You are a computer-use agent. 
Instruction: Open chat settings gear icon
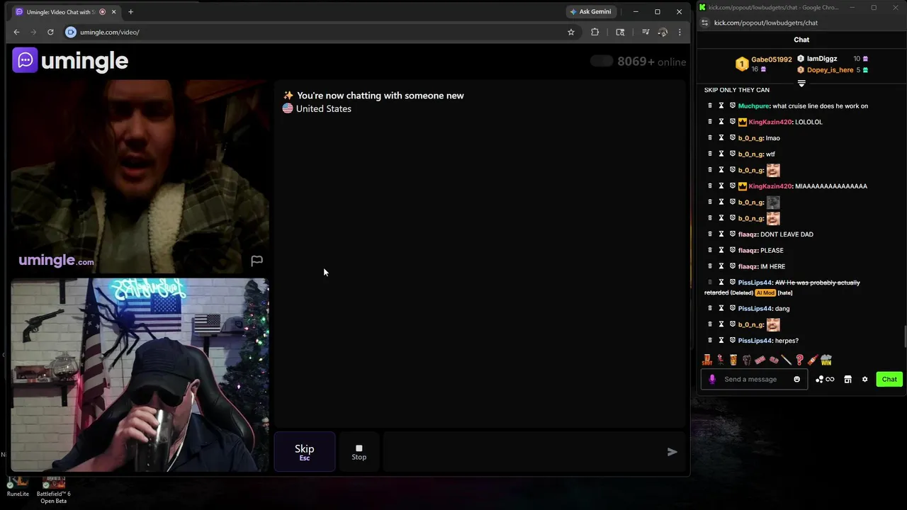(x=864, y=379)
